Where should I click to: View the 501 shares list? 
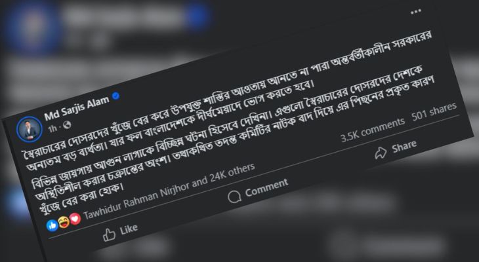click(434, 112)
